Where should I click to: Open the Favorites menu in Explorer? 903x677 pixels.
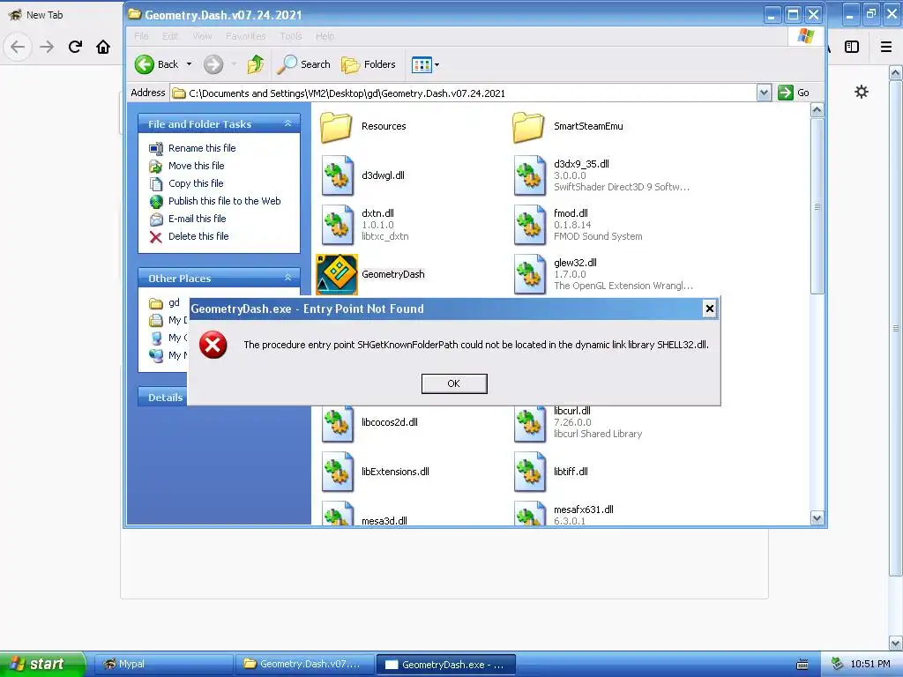(246, 35)
